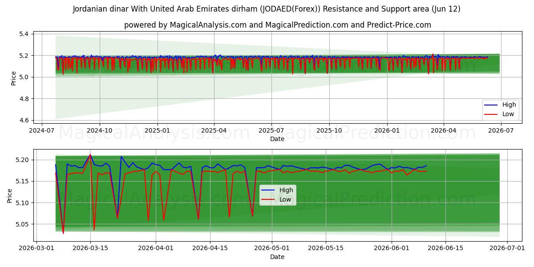534x267 pixels.
Task: Click the 2025-04 date tick label
Action: (214, 131)
